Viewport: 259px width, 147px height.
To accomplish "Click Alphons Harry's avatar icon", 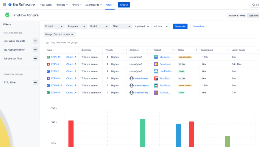I will [x=132, y=86].
